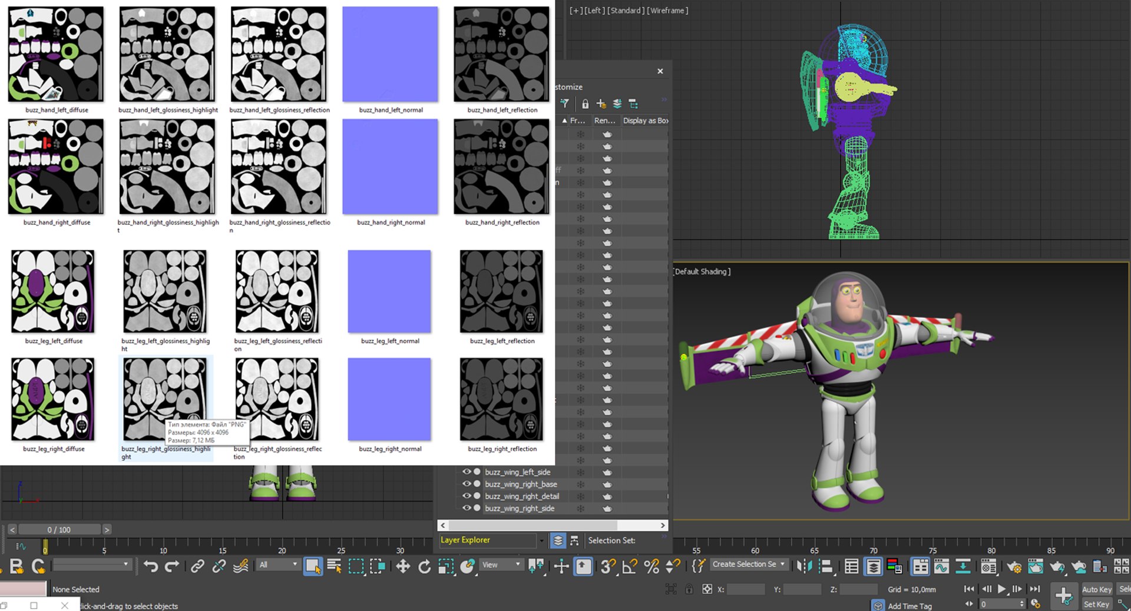The width and height of the screenshot is (1131, 611).
Task: Expand the Create Selection Set dropdown
Action: tap(749, 564)
